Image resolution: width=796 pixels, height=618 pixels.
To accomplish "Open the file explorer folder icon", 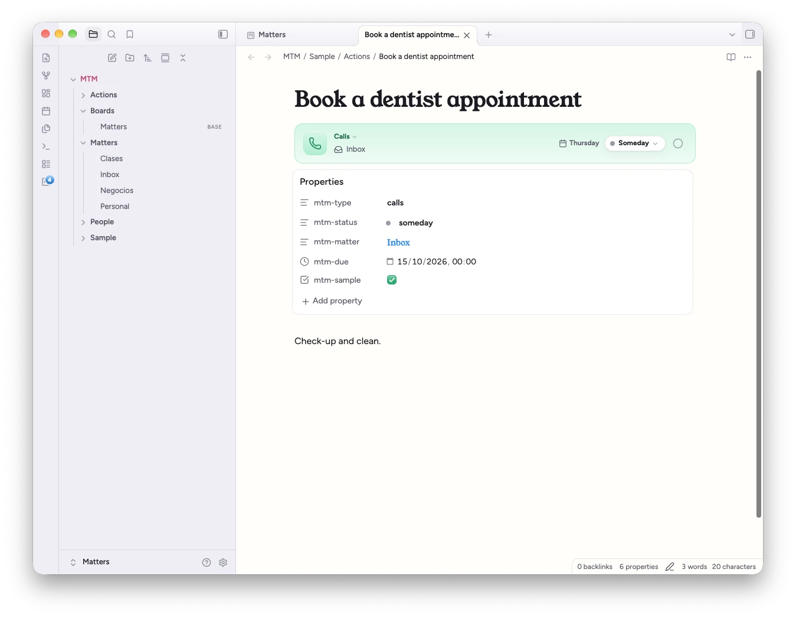I will (93, 34).
